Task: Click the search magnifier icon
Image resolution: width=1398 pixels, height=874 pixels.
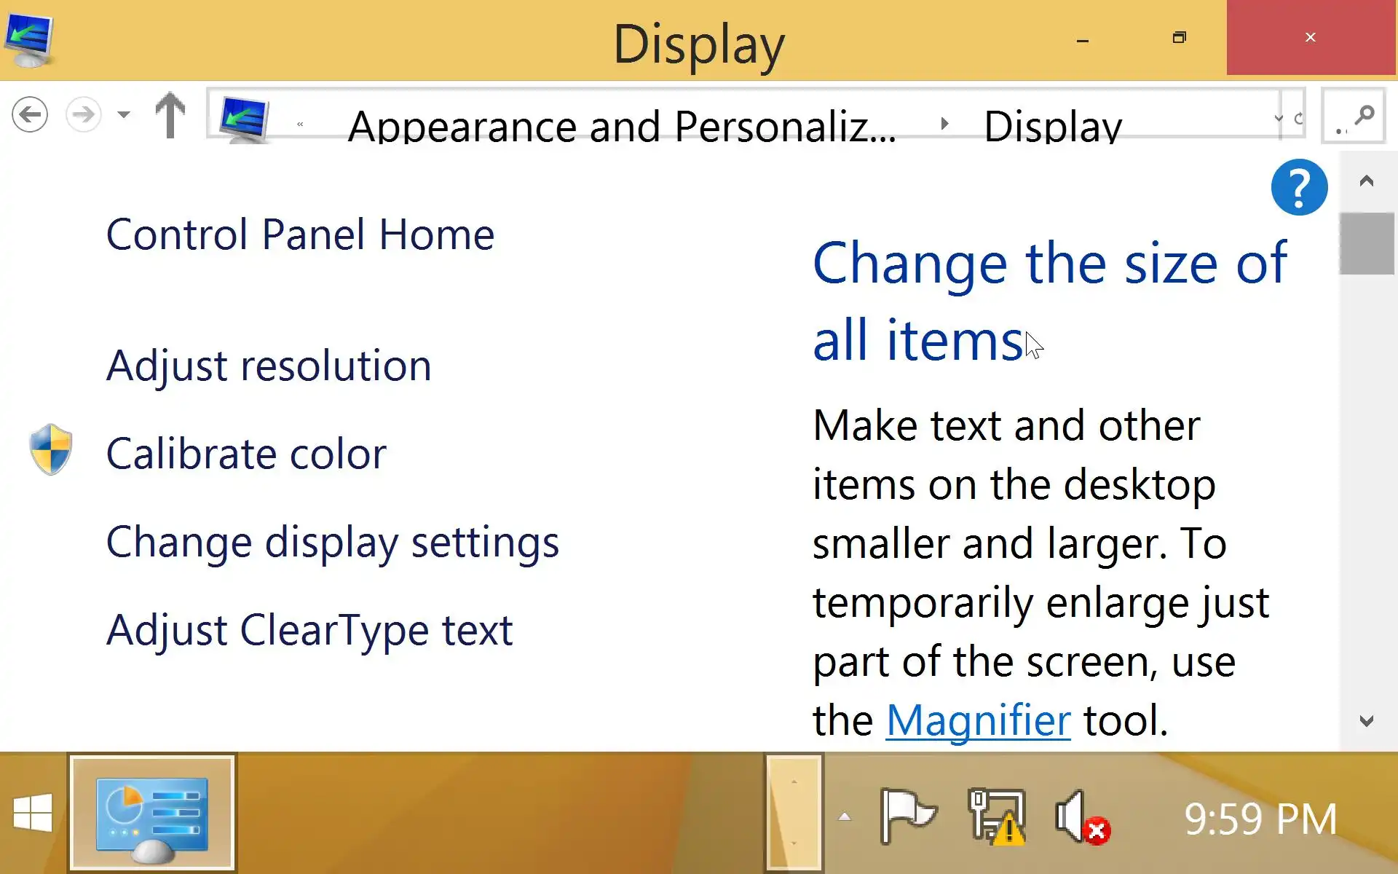Action: pos(1363,115)
